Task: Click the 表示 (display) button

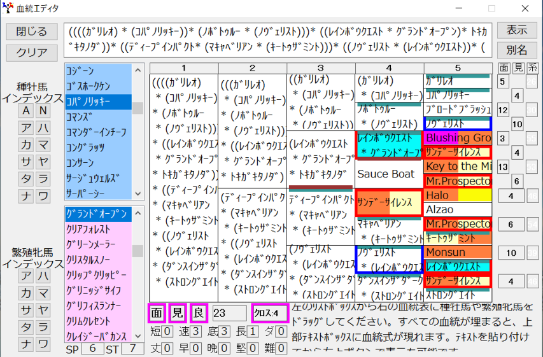Action: 517,30
